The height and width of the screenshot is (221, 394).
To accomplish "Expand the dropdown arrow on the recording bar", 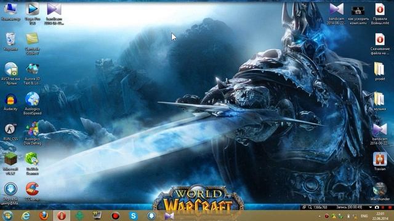I will click(x=371, y=207).
